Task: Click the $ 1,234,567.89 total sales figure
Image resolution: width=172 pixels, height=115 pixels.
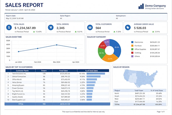Action: 25,28
